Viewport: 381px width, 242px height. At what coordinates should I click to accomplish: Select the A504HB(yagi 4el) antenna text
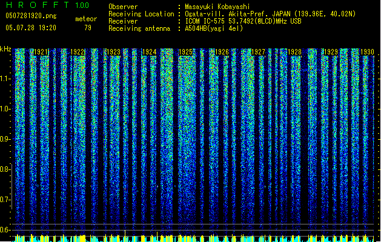[214, 28]
